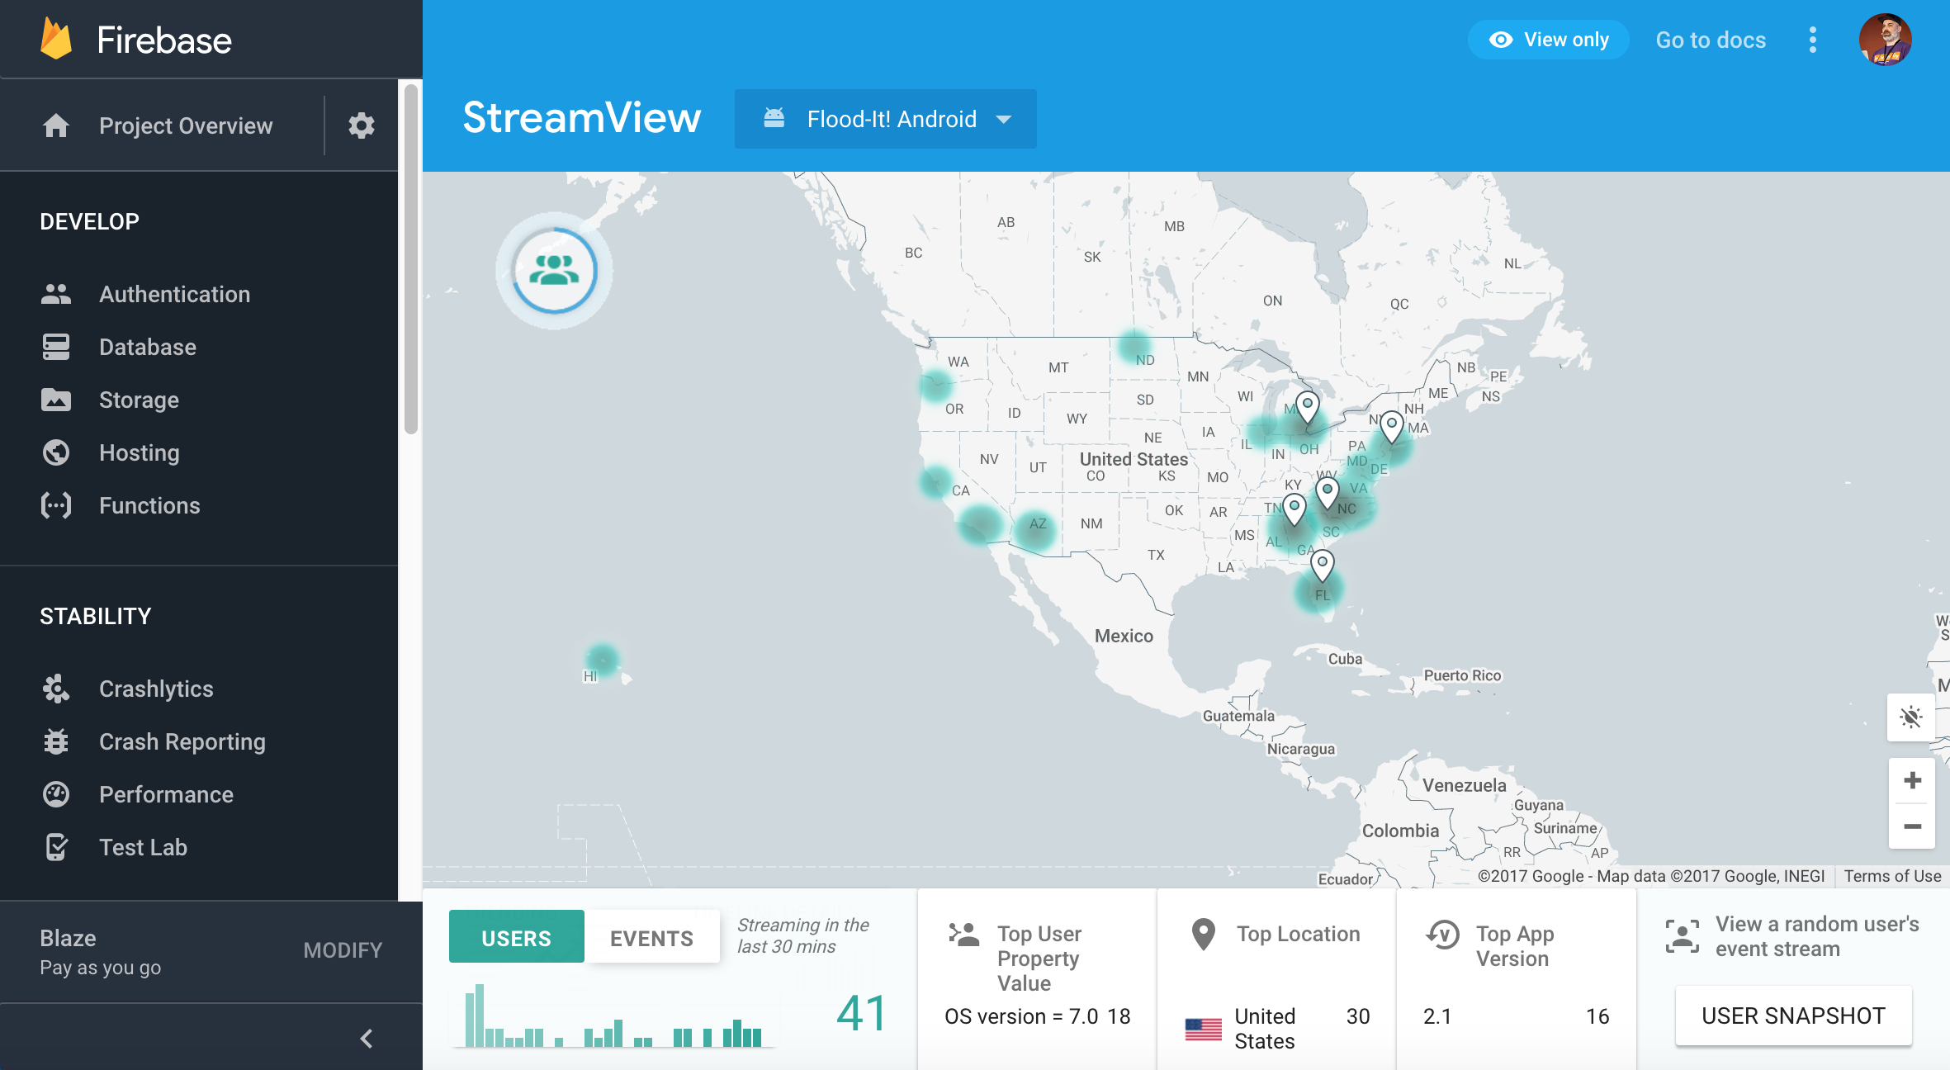This screenshot has height=1070, width=1950.
Task: Open Crashlytics from the sidebar
Action: coord(156,689)
